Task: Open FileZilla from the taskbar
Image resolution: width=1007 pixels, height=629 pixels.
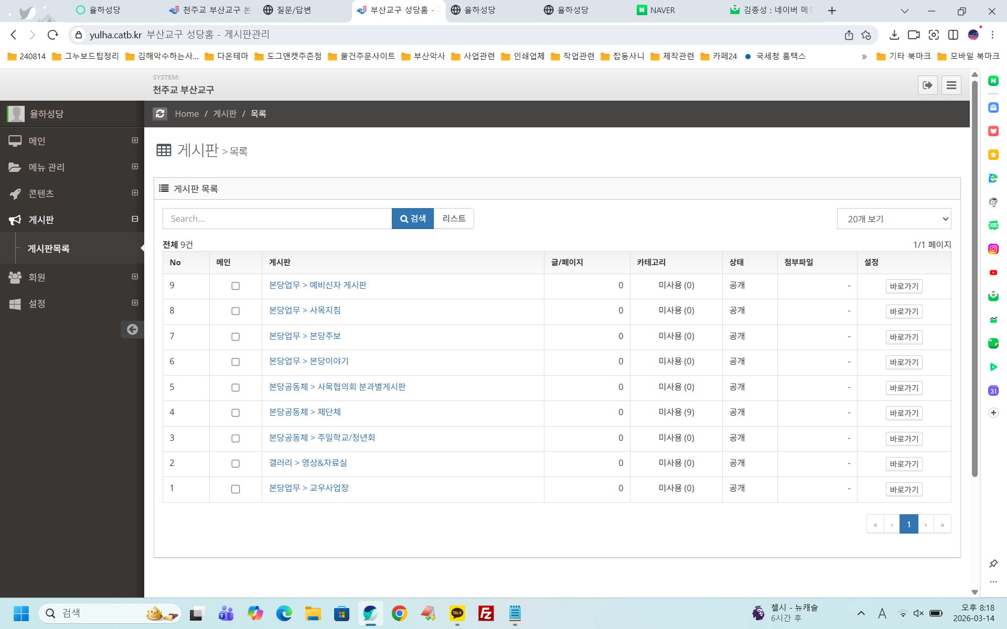Action: coord(486,613)
